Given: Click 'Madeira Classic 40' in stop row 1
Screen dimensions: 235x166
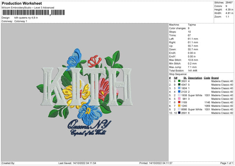Looking at the screenshot, I should [222, 81].
